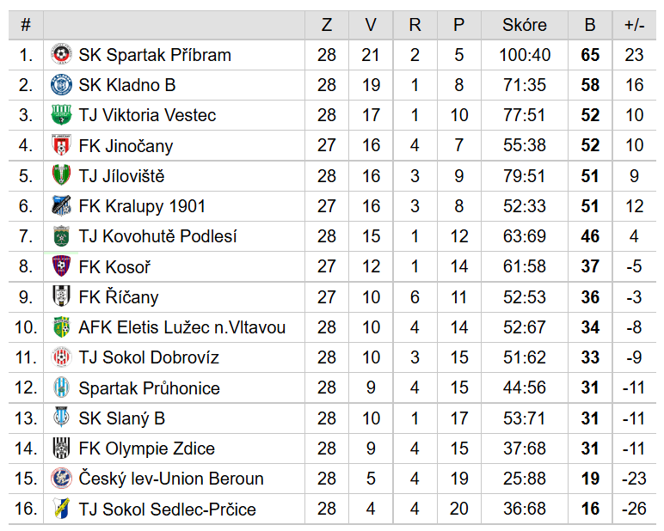664x531 pixels.
Task: Open the SK Slaný B team link
Action: coord(121,418)
